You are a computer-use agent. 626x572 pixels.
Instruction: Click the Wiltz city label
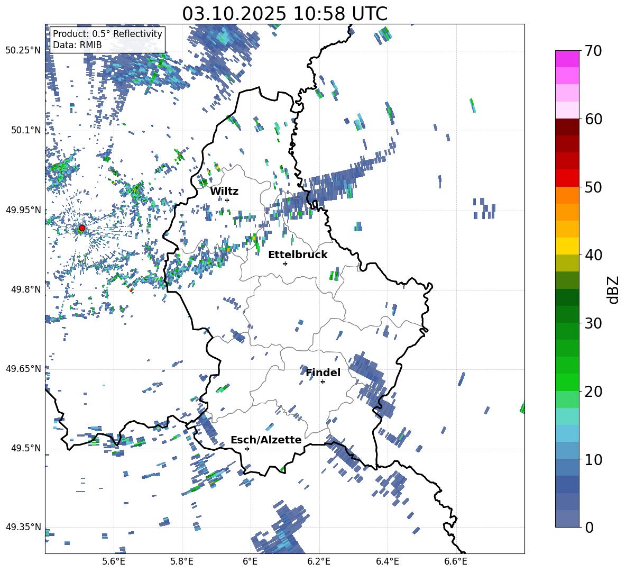[x=224, y=192]
